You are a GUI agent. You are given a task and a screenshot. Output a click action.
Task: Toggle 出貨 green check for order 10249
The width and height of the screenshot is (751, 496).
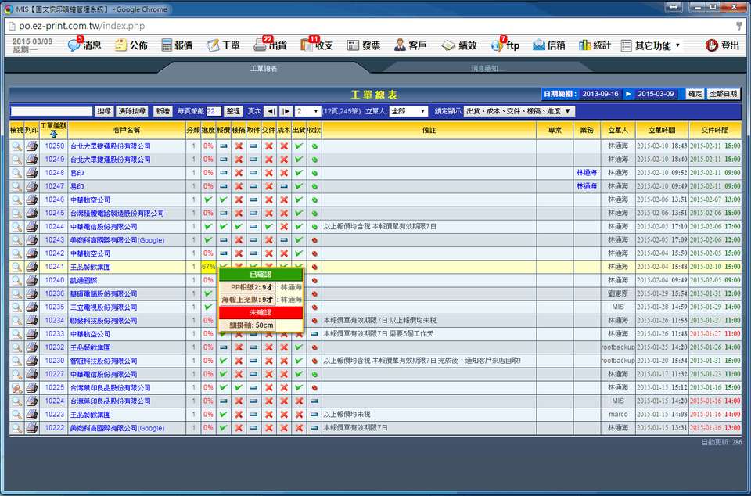point(299,160)
